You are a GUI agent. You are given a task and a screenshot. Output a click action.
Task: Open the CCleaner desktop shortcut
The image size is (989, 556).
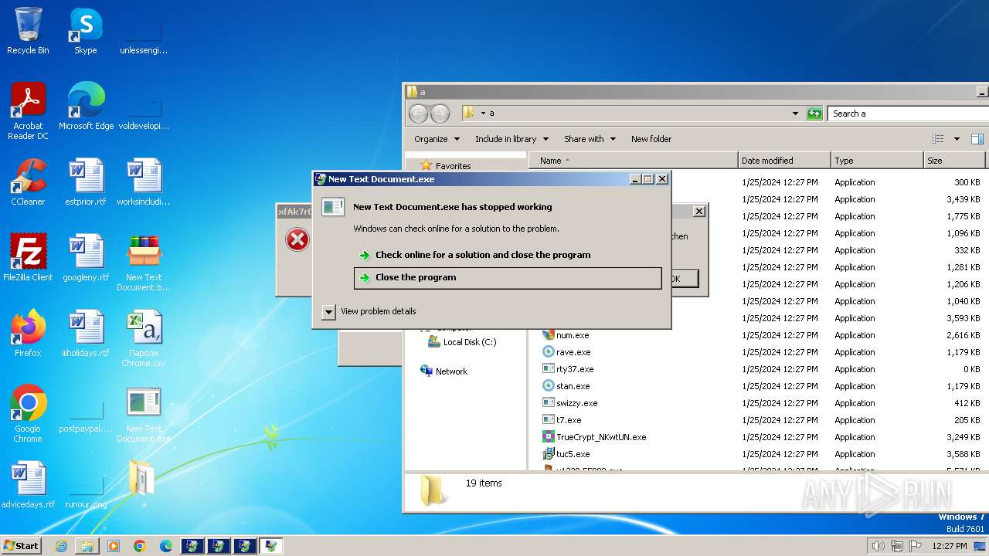(x=28, y=182)
